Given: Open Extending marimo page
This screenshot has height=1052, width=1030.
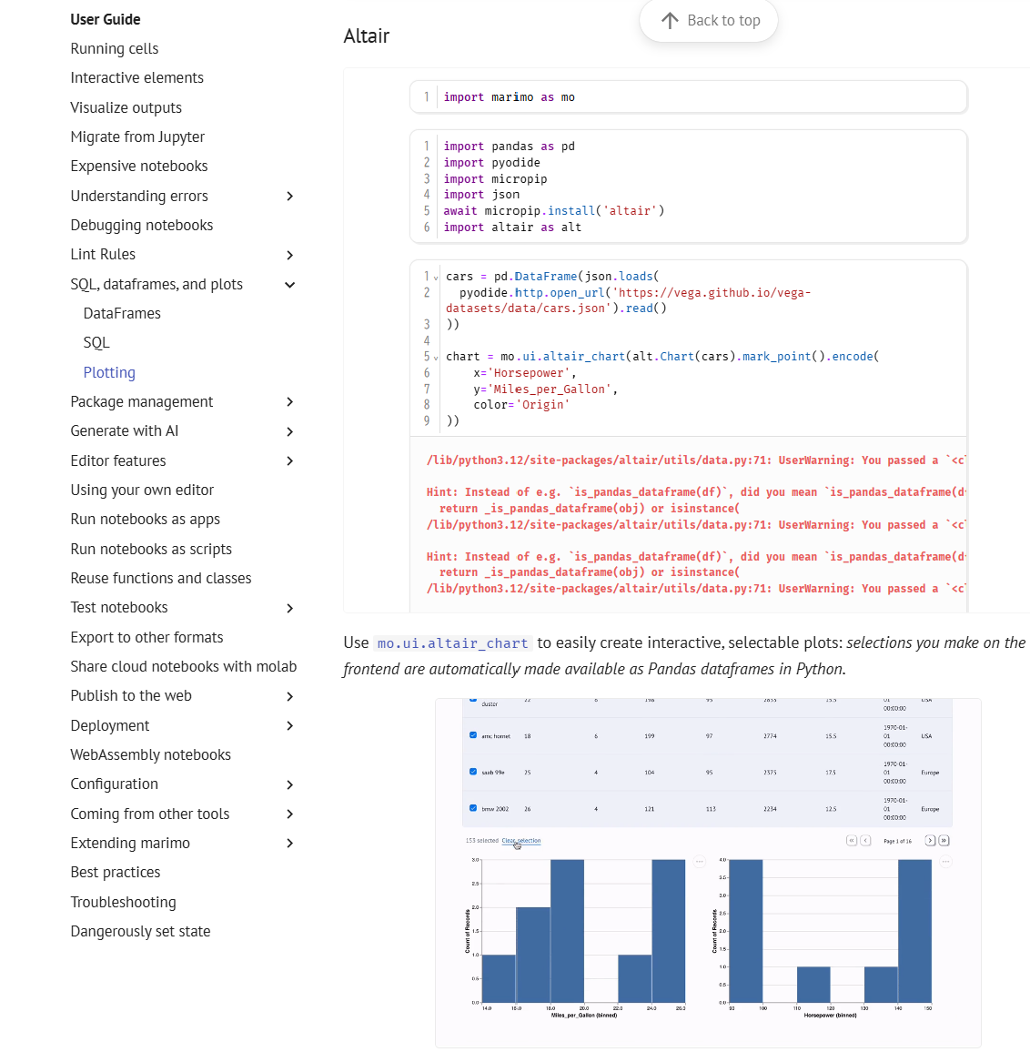Looking at the screenshot, I should [130, 844].
